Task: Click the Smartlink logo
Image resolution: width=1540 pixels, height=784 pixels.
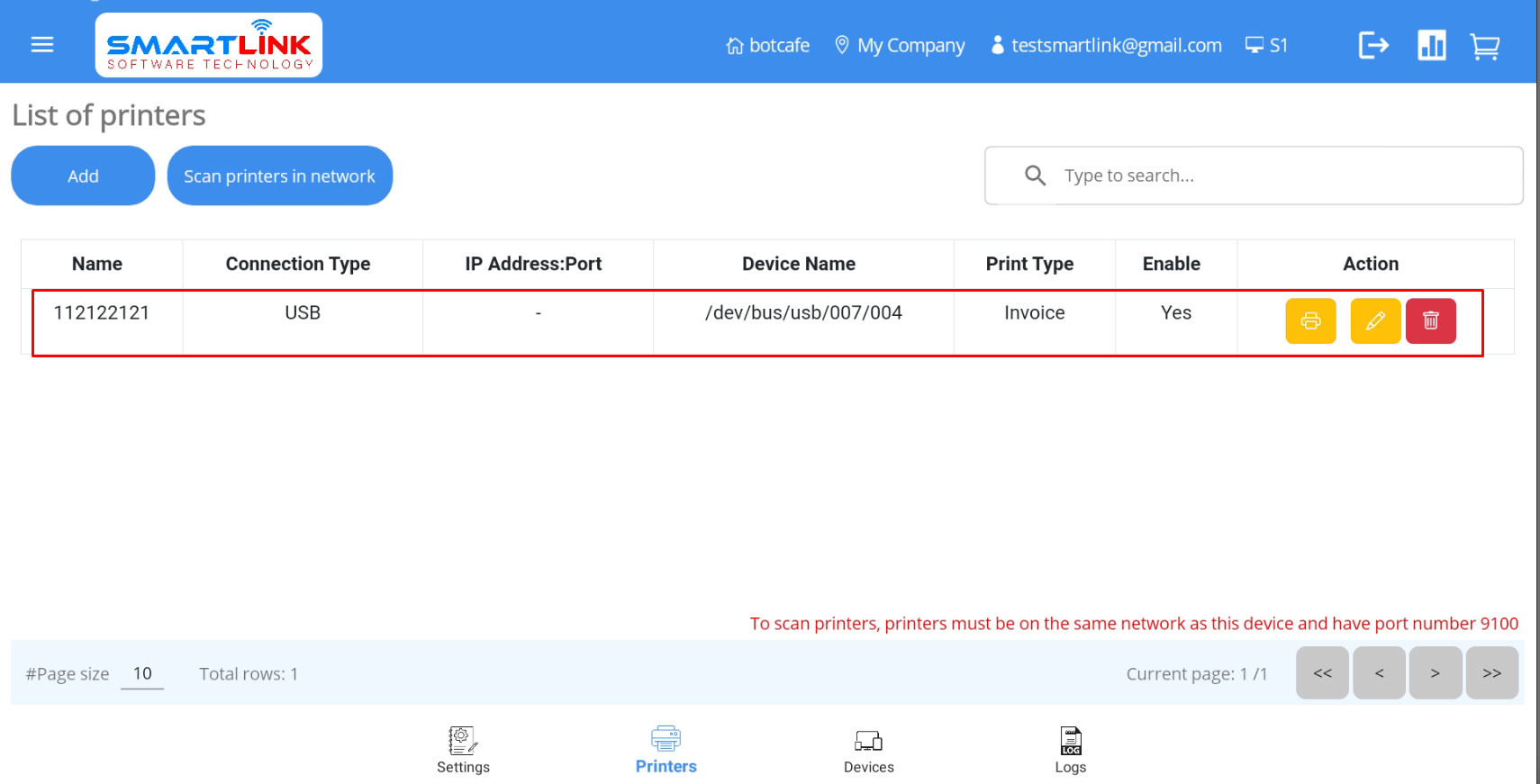Action: coord(209,45)
